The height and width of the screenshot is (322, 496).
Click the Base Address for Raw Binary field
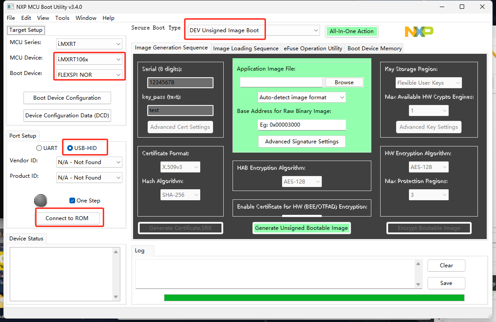point(302,125)
